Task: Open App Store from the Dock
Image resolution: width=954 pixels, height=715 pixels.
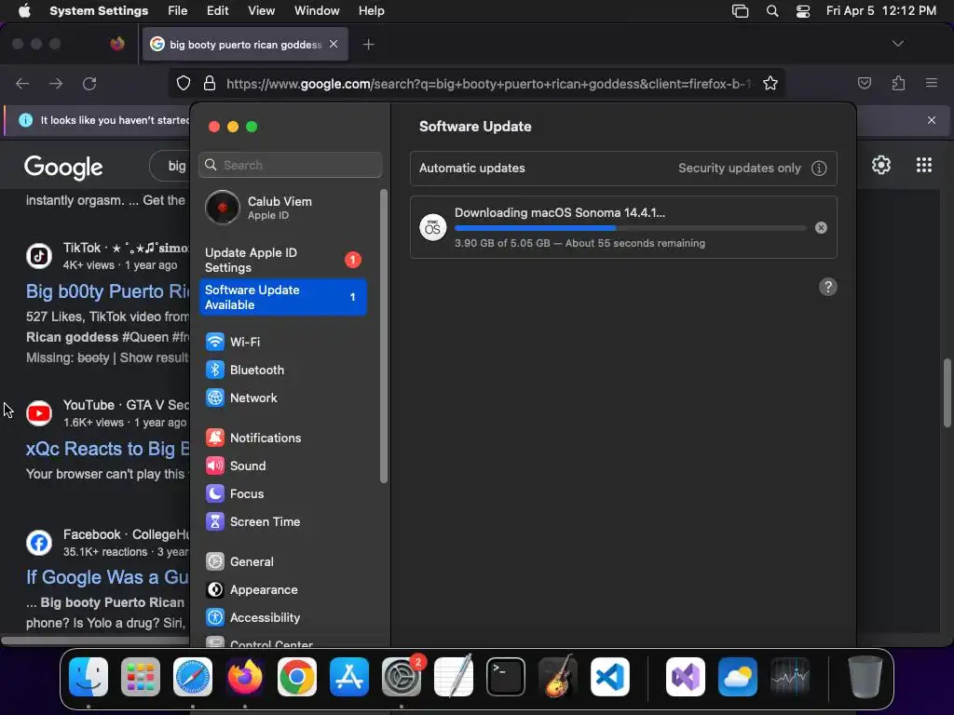Action: pos(349,677)
